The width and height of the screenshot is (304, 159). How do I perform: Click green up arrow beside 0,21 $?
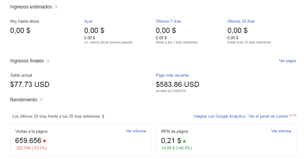click(184, 141)
